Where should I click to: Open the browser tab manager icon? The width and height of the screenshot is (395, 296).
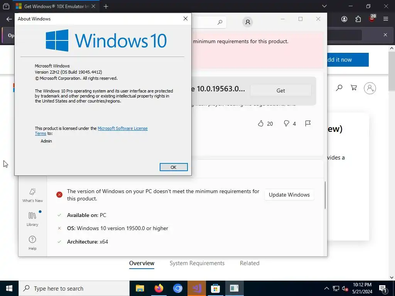(6, 6)
